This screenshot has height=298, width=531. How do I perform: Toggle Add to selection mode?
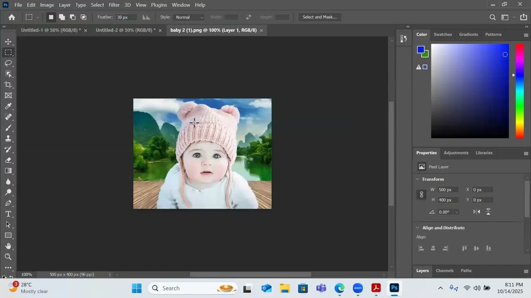pyautogui.click(x=62, y=17)
